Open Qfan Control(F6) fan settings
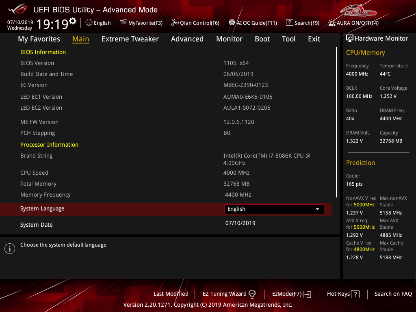The height and width of the screenshot is (312, 416). click(195, 23)
